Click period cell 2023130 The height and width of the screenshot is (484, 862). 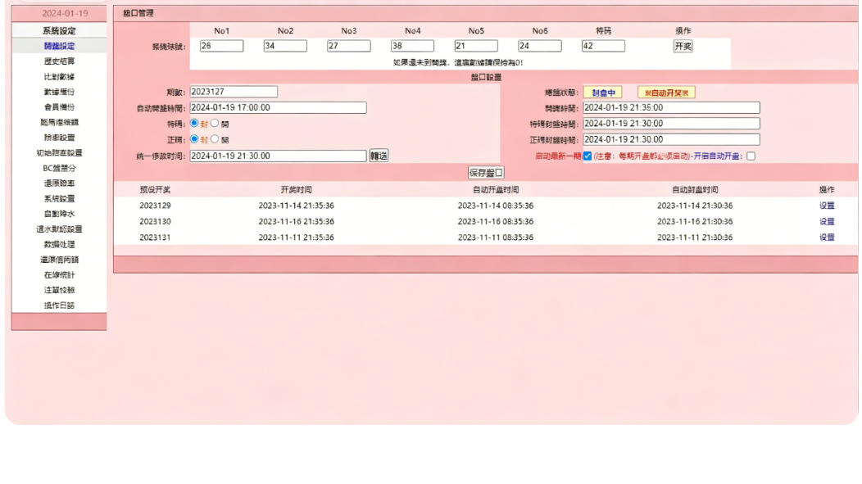pyautogui.click(x=155, y=221)
